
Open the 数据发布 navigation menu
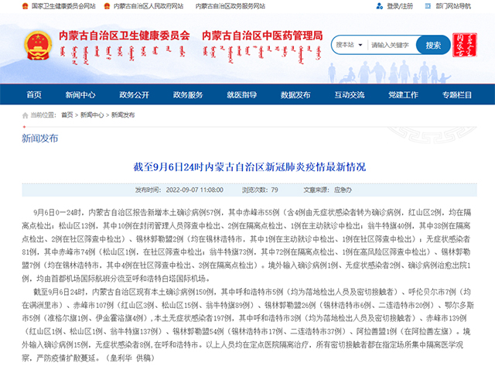coord(295,94)
